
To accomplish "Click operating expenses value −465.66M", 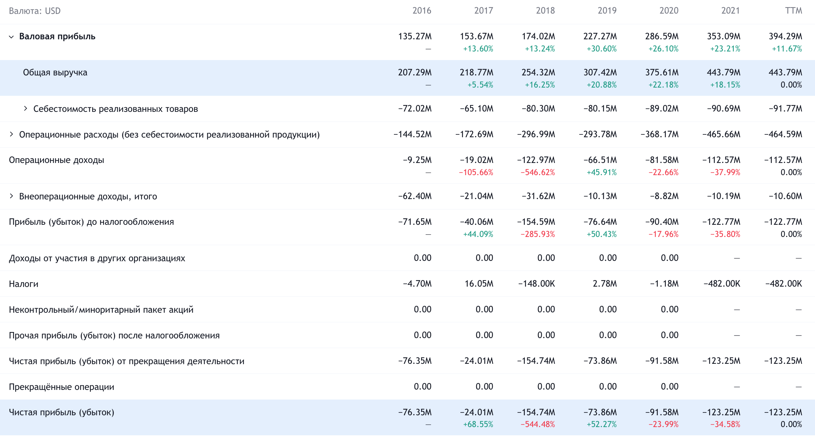I will pos(721,134).
